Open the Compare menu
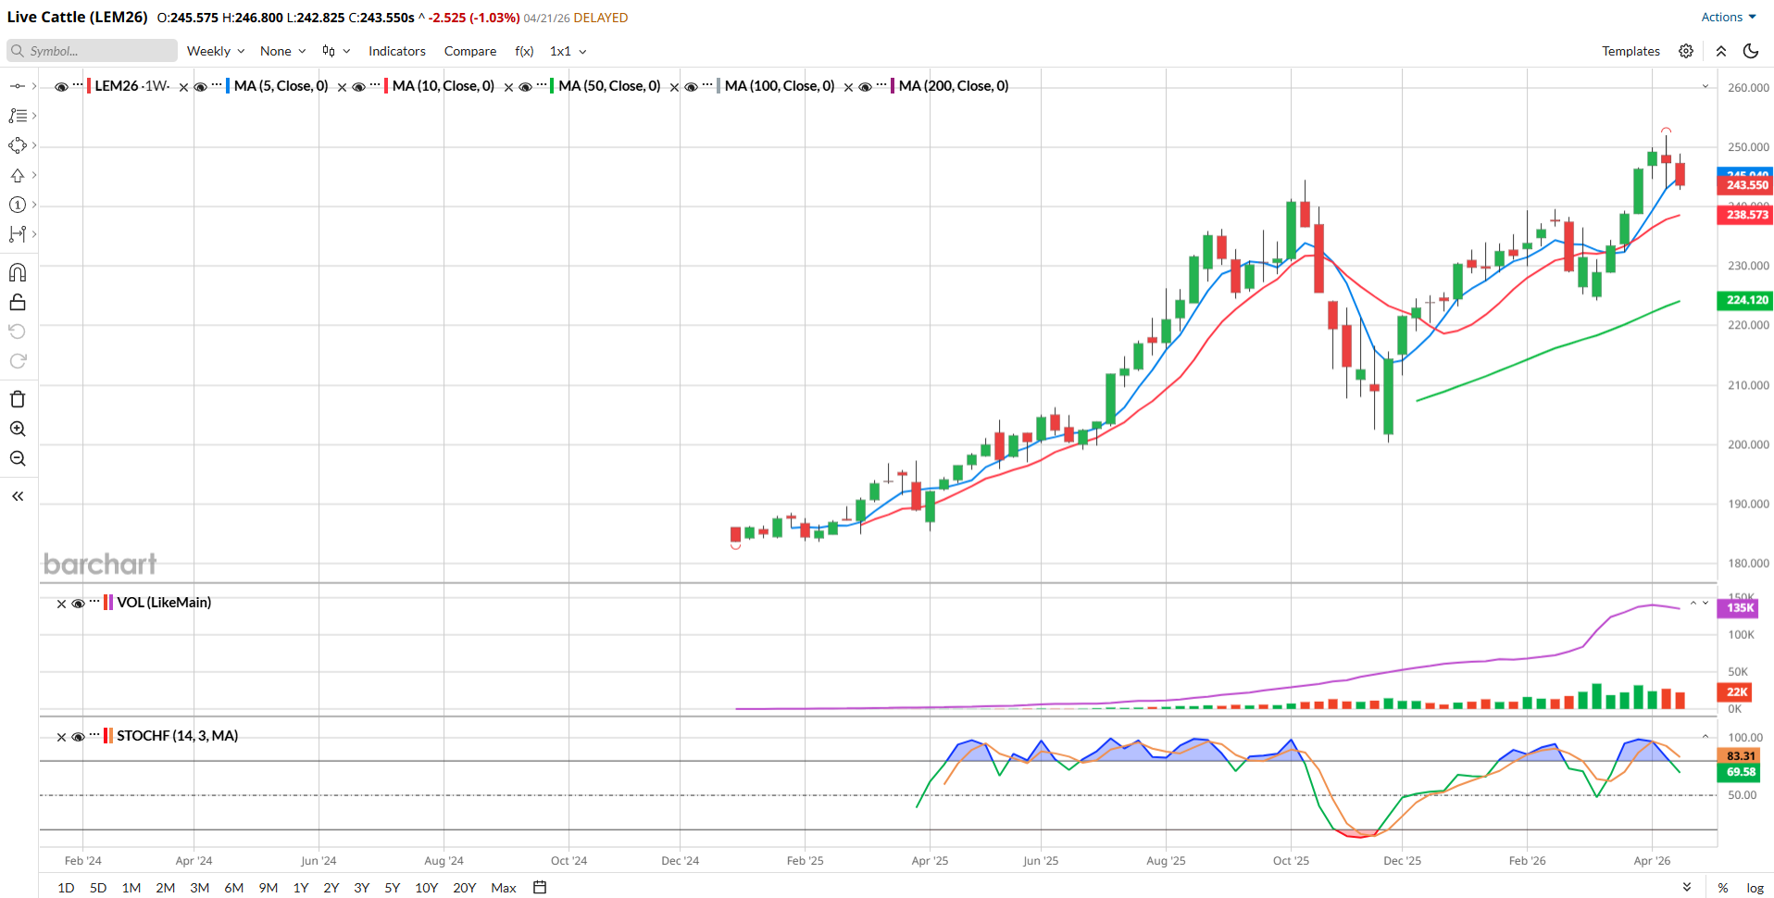The height and width of the screenshot is (898, 1774). pyautogui.click(x=469, y=51)
